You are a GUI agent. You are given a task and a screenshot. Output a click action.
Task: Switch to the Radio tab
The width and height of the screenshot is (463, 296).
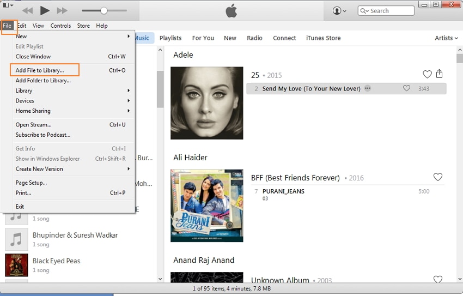(x=254, y=38)
